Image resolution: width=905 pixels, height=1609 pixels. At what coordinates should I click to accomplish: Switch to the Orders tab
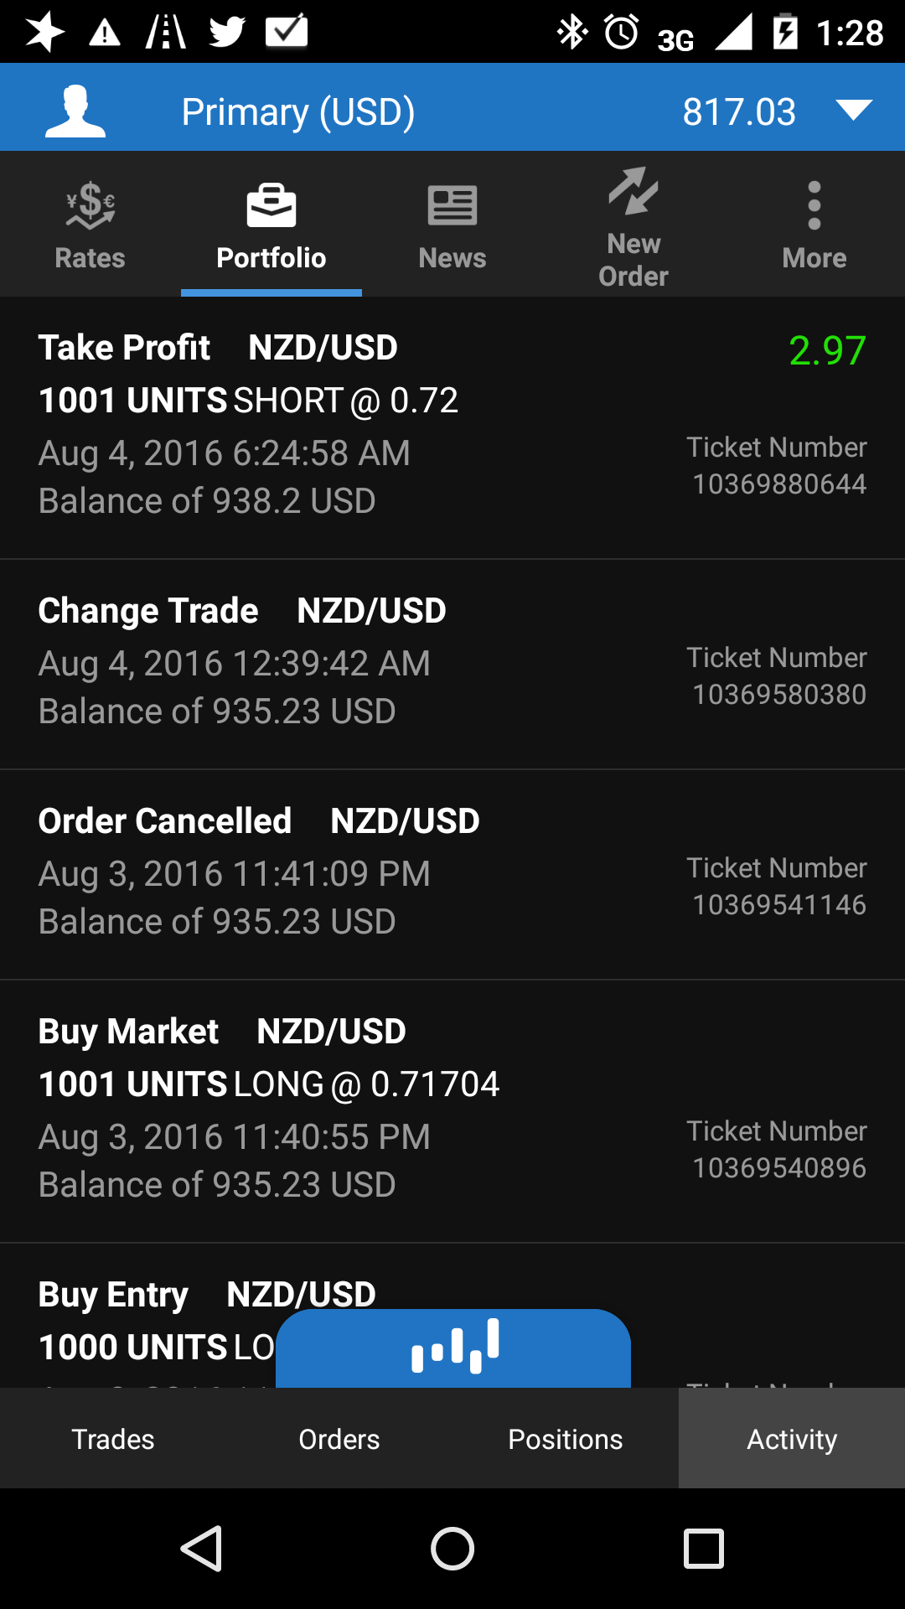click(x=339, y=1439)
